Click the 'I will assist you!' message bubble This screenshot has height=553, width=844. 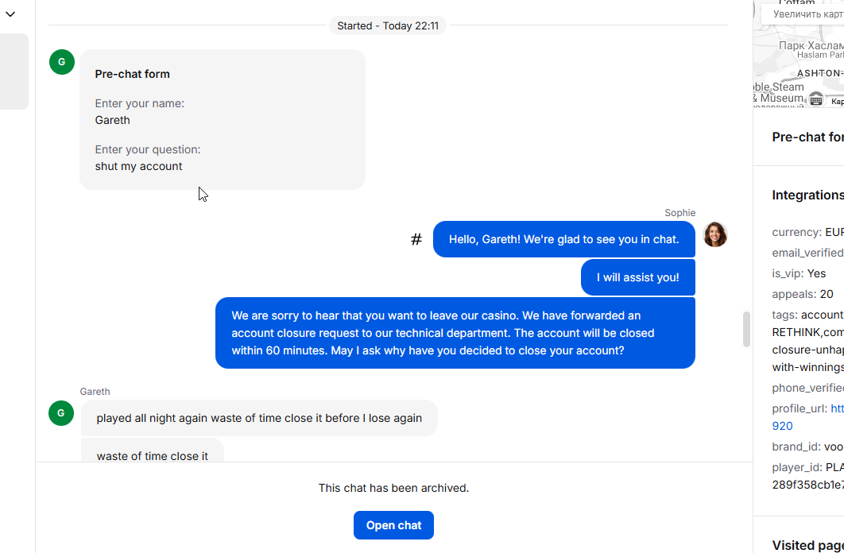click(638, 277)
